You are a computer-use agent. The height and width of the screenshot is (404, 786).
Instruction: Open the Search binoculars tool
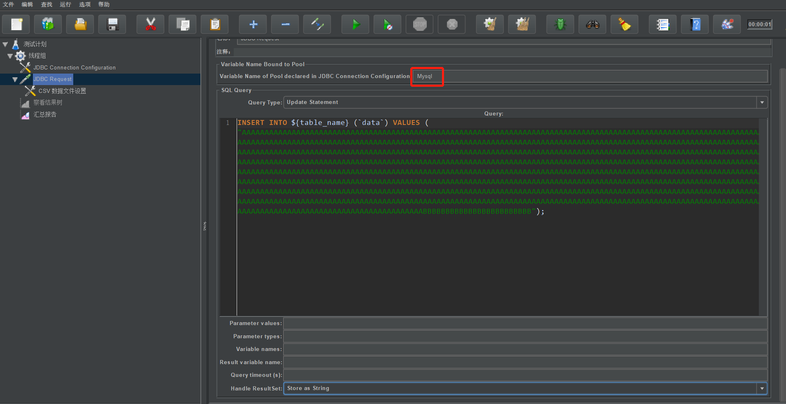click(593, 25)
